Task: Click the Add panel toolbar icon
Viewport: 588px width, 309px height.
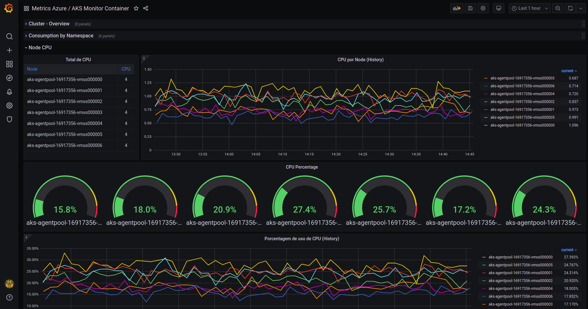Action: (x=457, y=8)
